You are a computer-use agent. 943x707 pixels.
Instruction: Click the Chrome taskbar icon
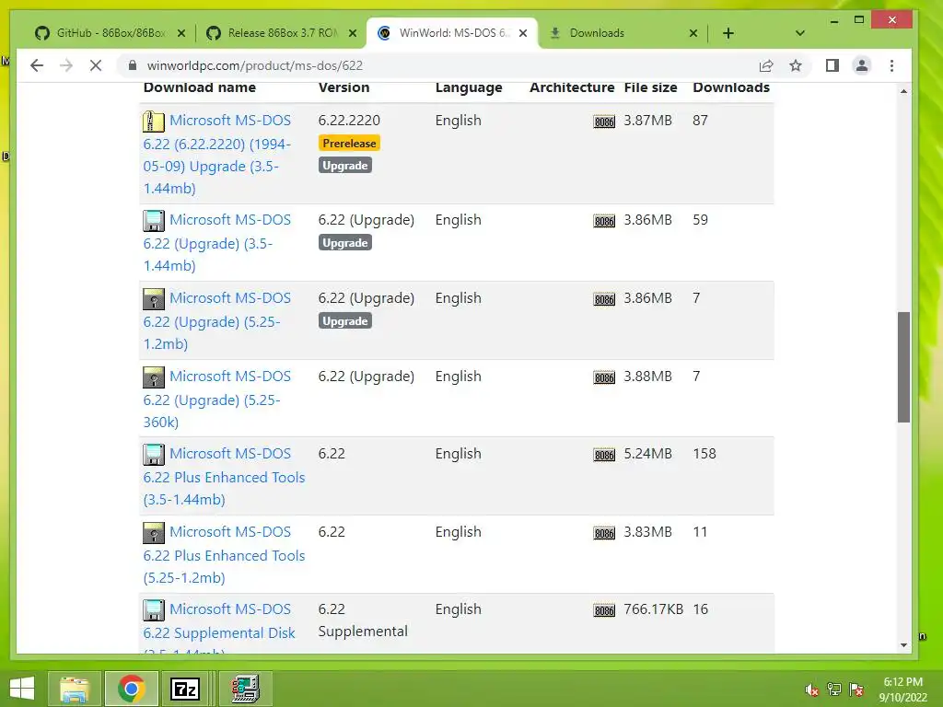click(131, 689)
